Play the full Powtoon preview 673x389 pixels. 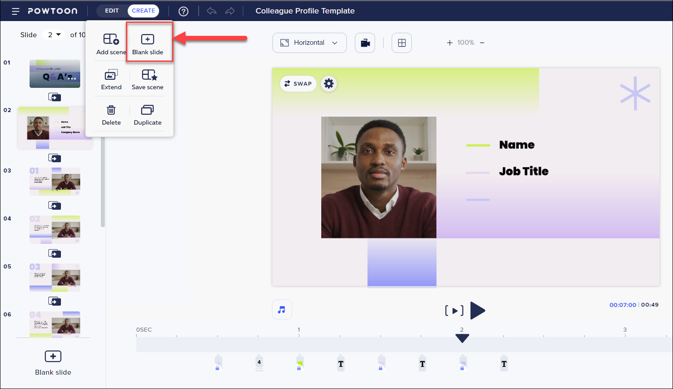[477, 311]
